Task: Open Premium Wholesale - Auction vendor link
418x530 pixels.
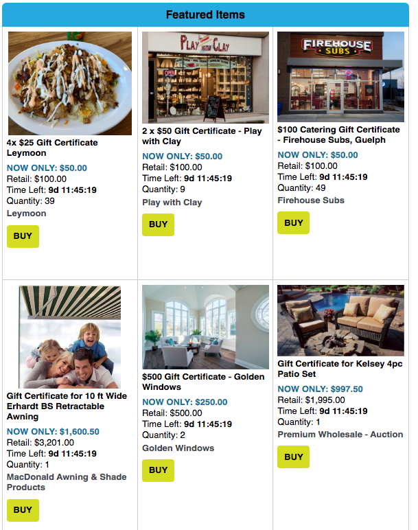Action: (340, 435)
